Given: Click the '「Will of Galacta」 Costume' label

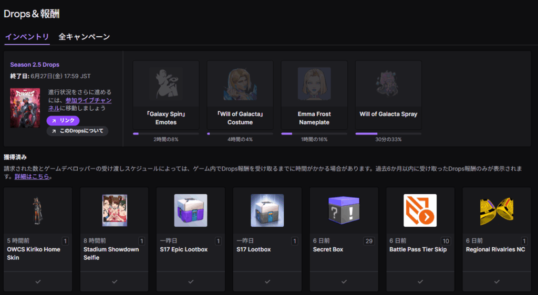Looking at the screenshot, I should coord(240,118).
